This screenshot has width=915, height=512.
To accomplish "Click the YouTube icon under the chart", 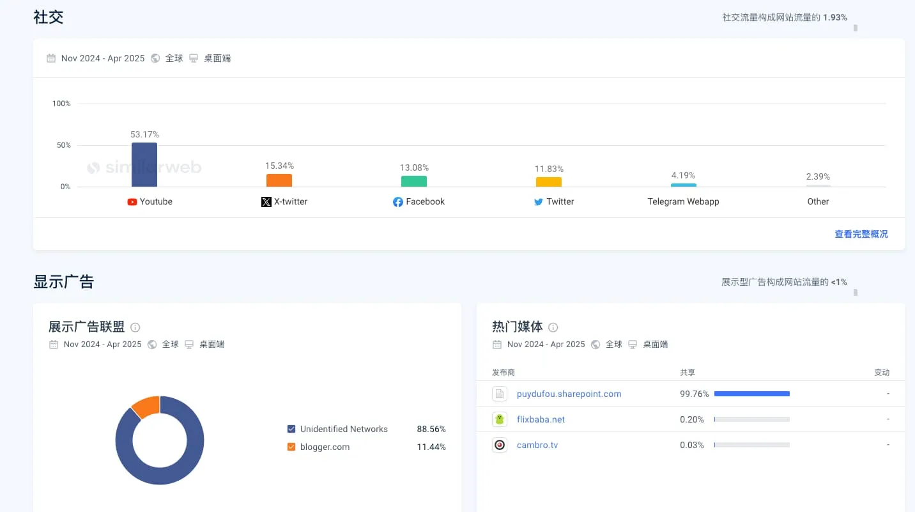I will tap(132, 202).
